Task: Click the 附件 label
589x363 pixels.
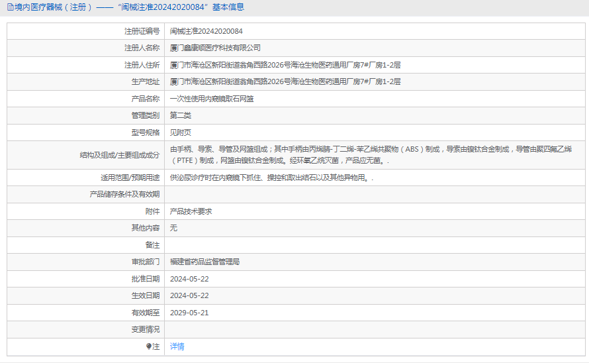Action: click(152, 211)
